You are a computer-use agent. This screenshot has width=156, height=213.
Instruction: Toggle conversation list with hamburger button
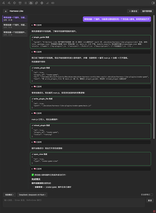tap(6, 11)
